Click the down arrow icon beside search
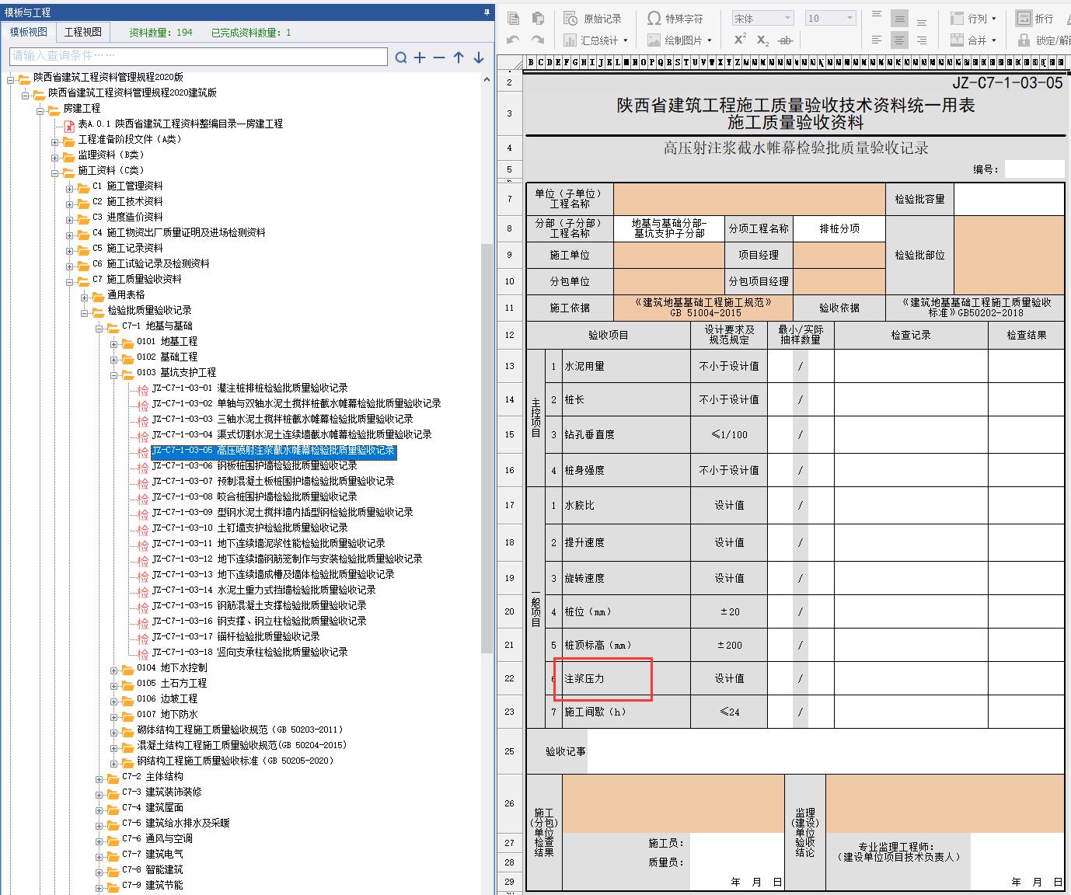Viewport: 1071px width, 895px height. click(479, 57)
